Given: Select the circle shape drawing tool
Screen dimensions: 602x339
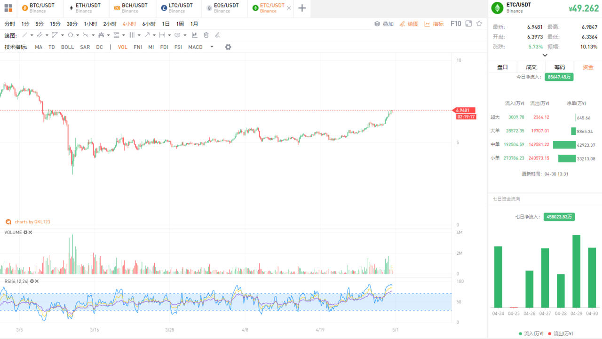Looking at the screenshot, I should pyautogui.click(x=71, y=35).
